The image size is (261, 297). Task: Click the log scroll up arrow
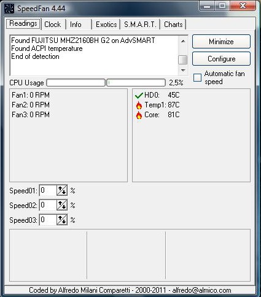click(x=183, y=41)
